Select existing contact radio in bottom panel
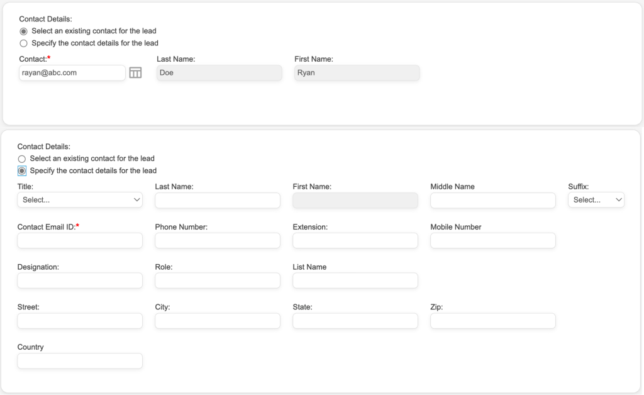Screen dimensions: 644x395 click(x=22, y=159)
